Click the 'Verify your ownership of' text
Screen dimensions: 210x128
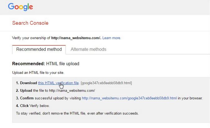pos(31,38)
